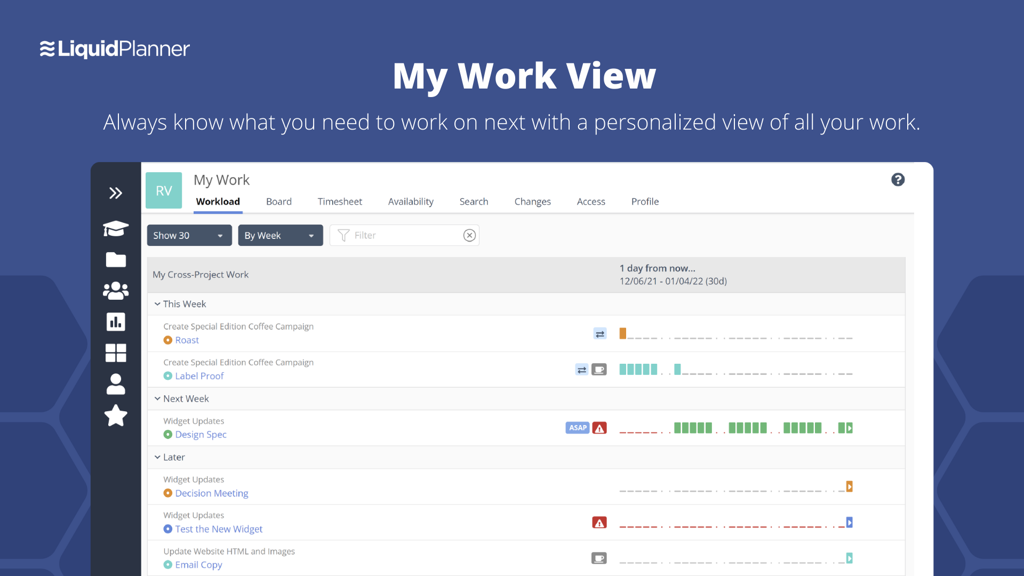Open the analytics bar chart icon

pyautogui.click(x=116, y=322)
